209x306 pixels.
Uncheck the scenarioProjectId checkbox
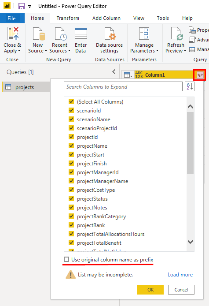pos(71,128)
